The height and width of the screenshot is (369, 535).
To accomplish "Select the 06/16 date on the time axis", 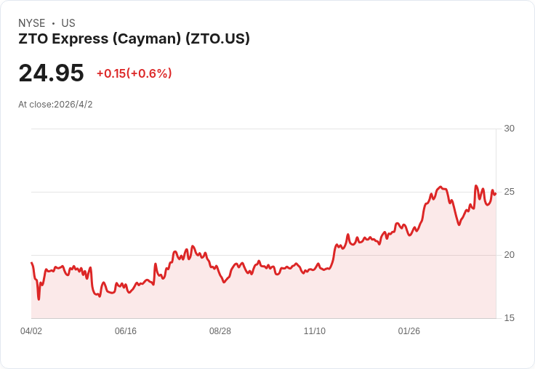I will [126, 331].
